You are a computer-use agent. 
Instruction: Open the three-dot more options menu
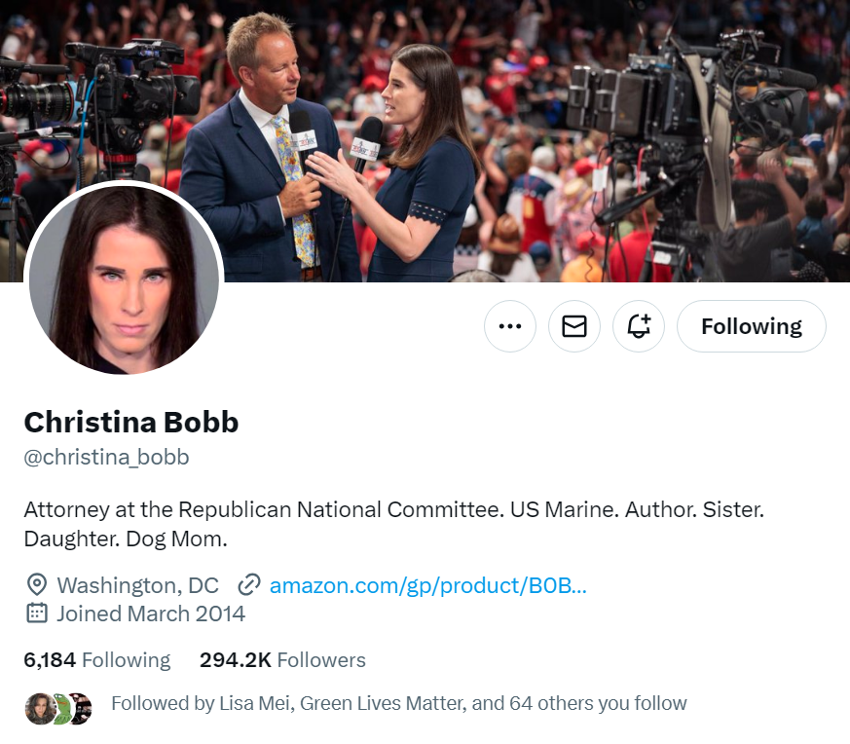click(509, 326)
